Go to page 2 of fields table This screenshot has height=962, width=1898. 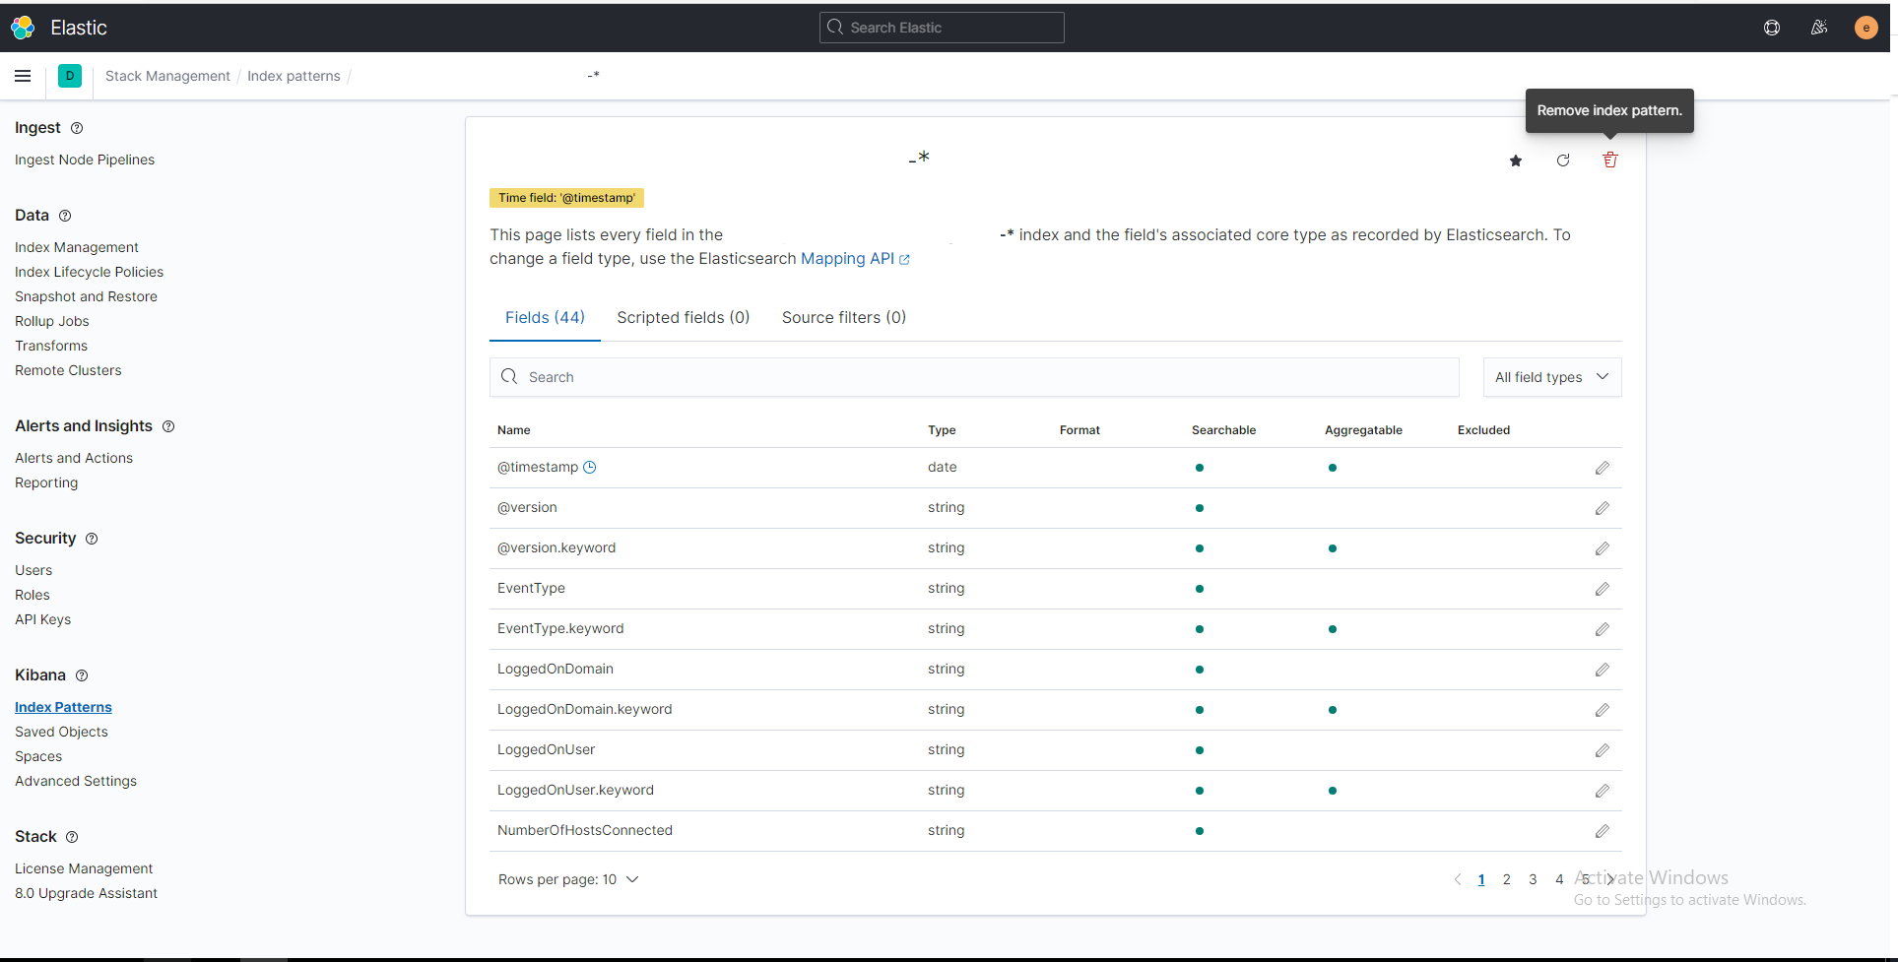(1506, 879)
